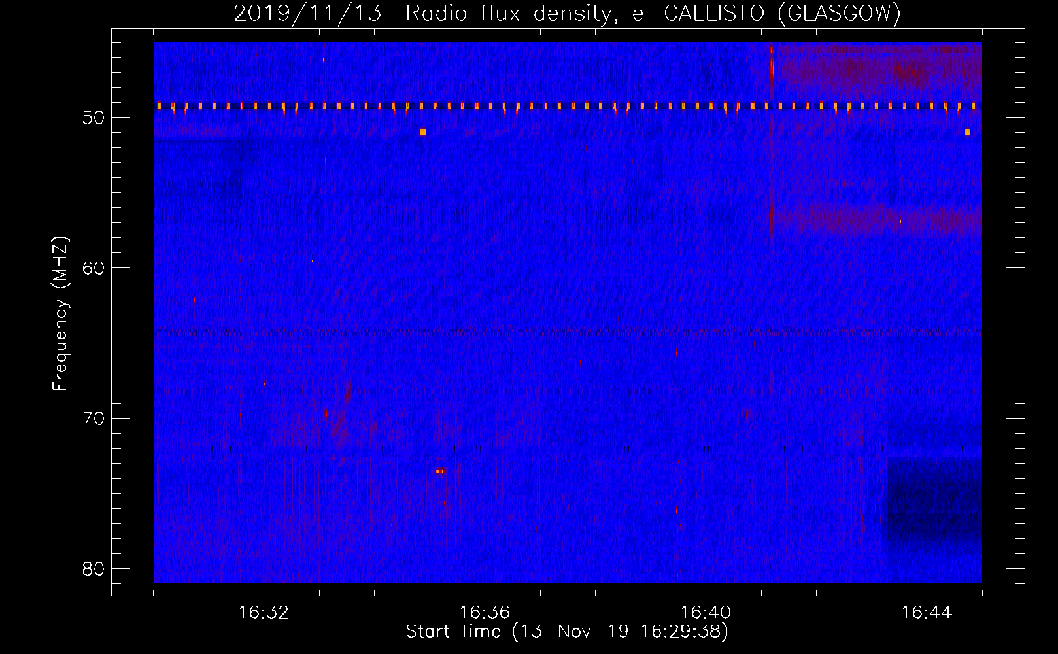Click the 16:36 time tick label

pos(485,613)
